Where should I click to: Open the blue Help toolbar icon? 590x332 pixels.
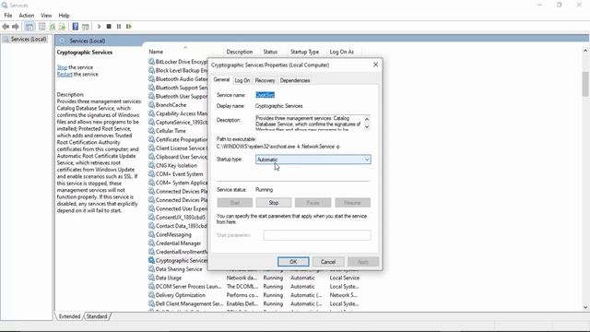coord(76,27)
